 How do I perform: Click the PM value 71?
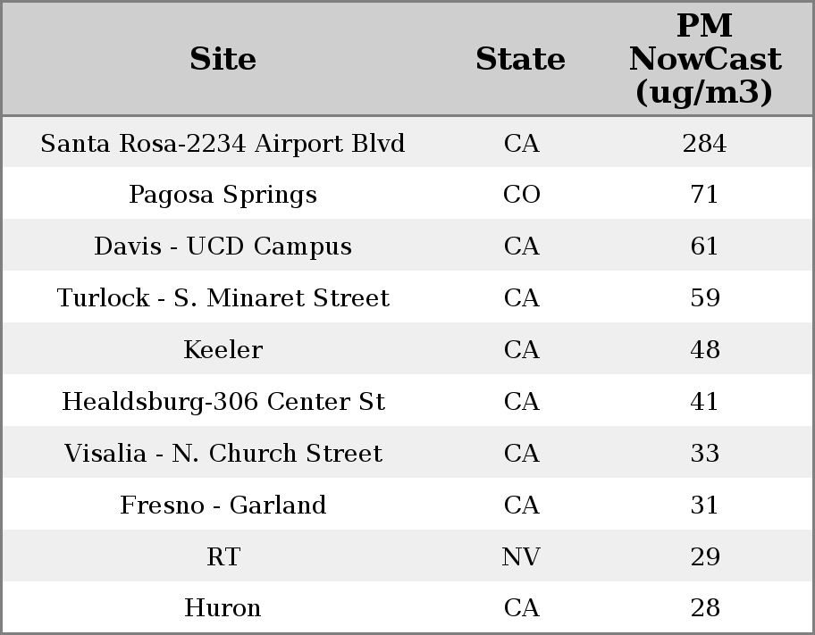704,195
